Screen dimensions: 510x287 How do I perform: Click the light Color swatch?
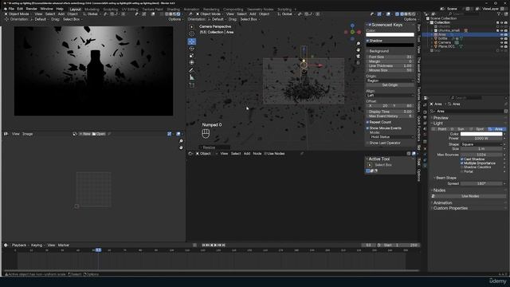pos(481,134)
